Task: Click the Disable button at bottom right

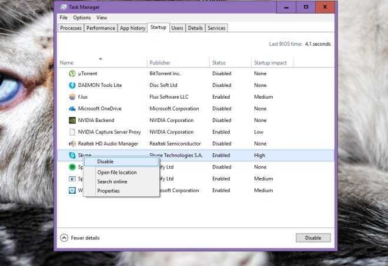Action: coord(313,238)
